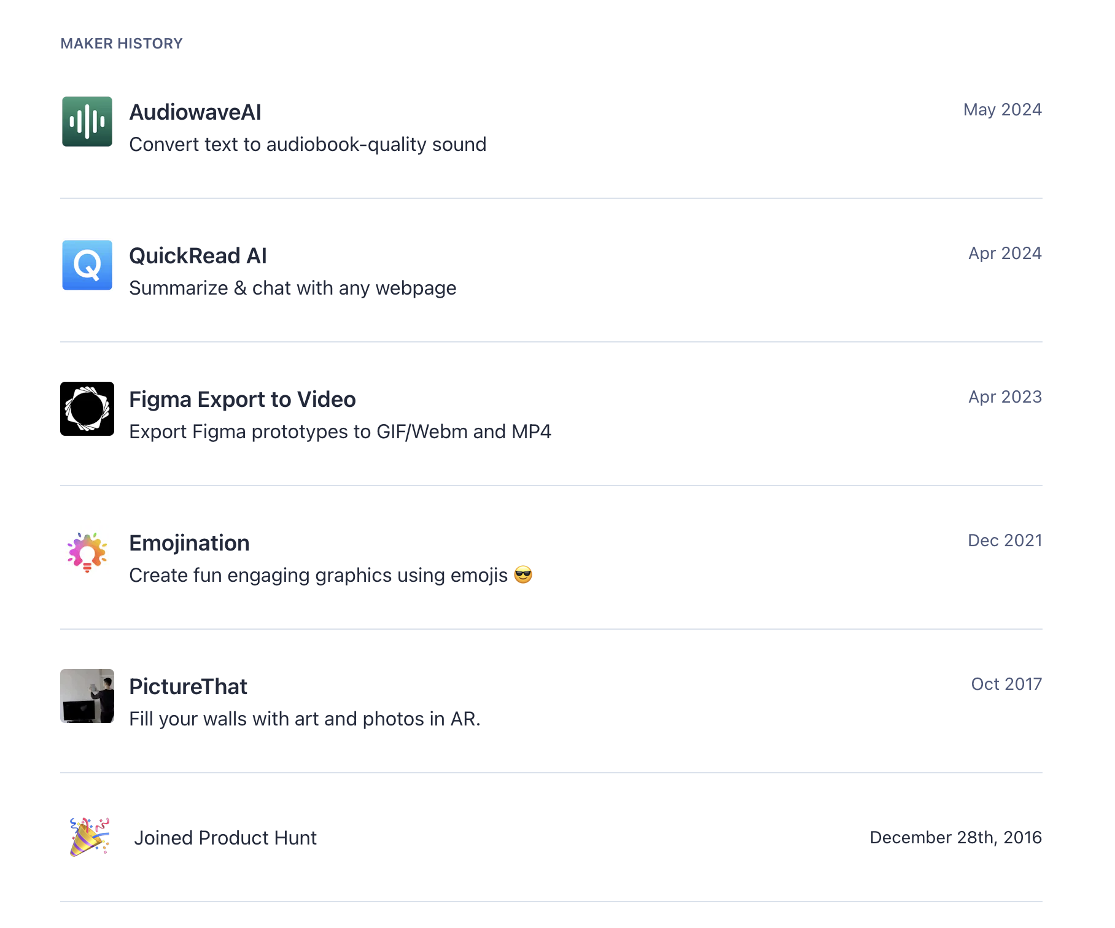
Task: Click the May 2024 date label
Action: 1003,110
